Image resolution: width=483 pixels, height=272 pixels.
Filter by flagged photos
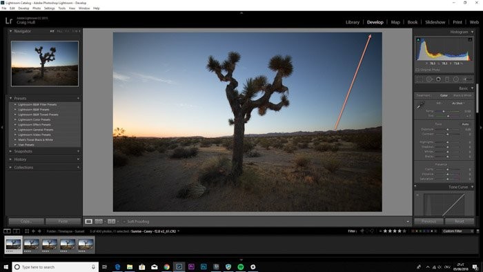pos(362,231)
